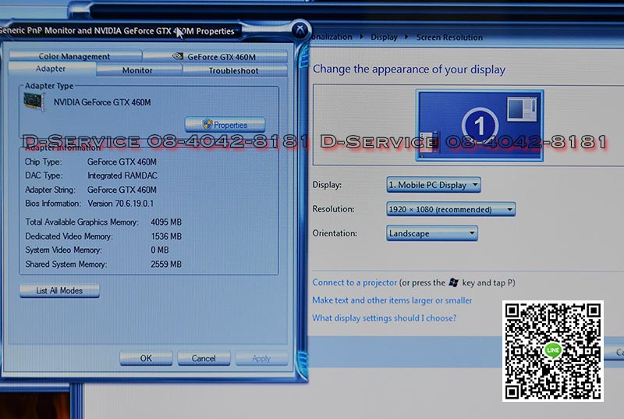Click the Apply button
624x419 pixels.
261,358
